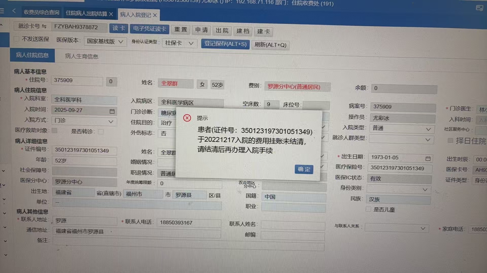Screen dimensions: 487x273
Task: Toggle the 不发送医保 checkbox
Action: pos(16,39)
